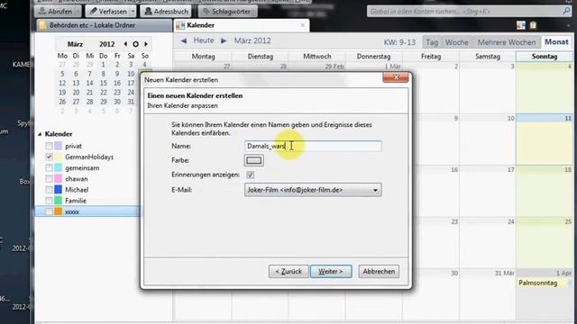The height and width of the screenshot is (324, 577).
Task: Close the Neuen Kalender erstellen dialog
Action: click(x=396, y=77)
